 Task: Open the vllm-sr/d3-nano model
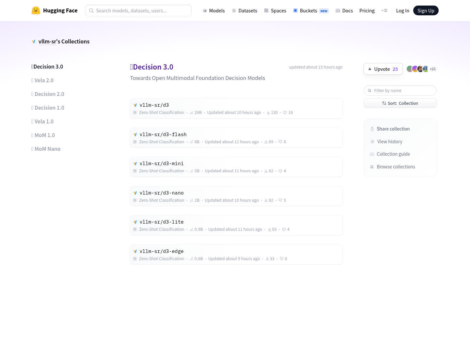(236, 196)
